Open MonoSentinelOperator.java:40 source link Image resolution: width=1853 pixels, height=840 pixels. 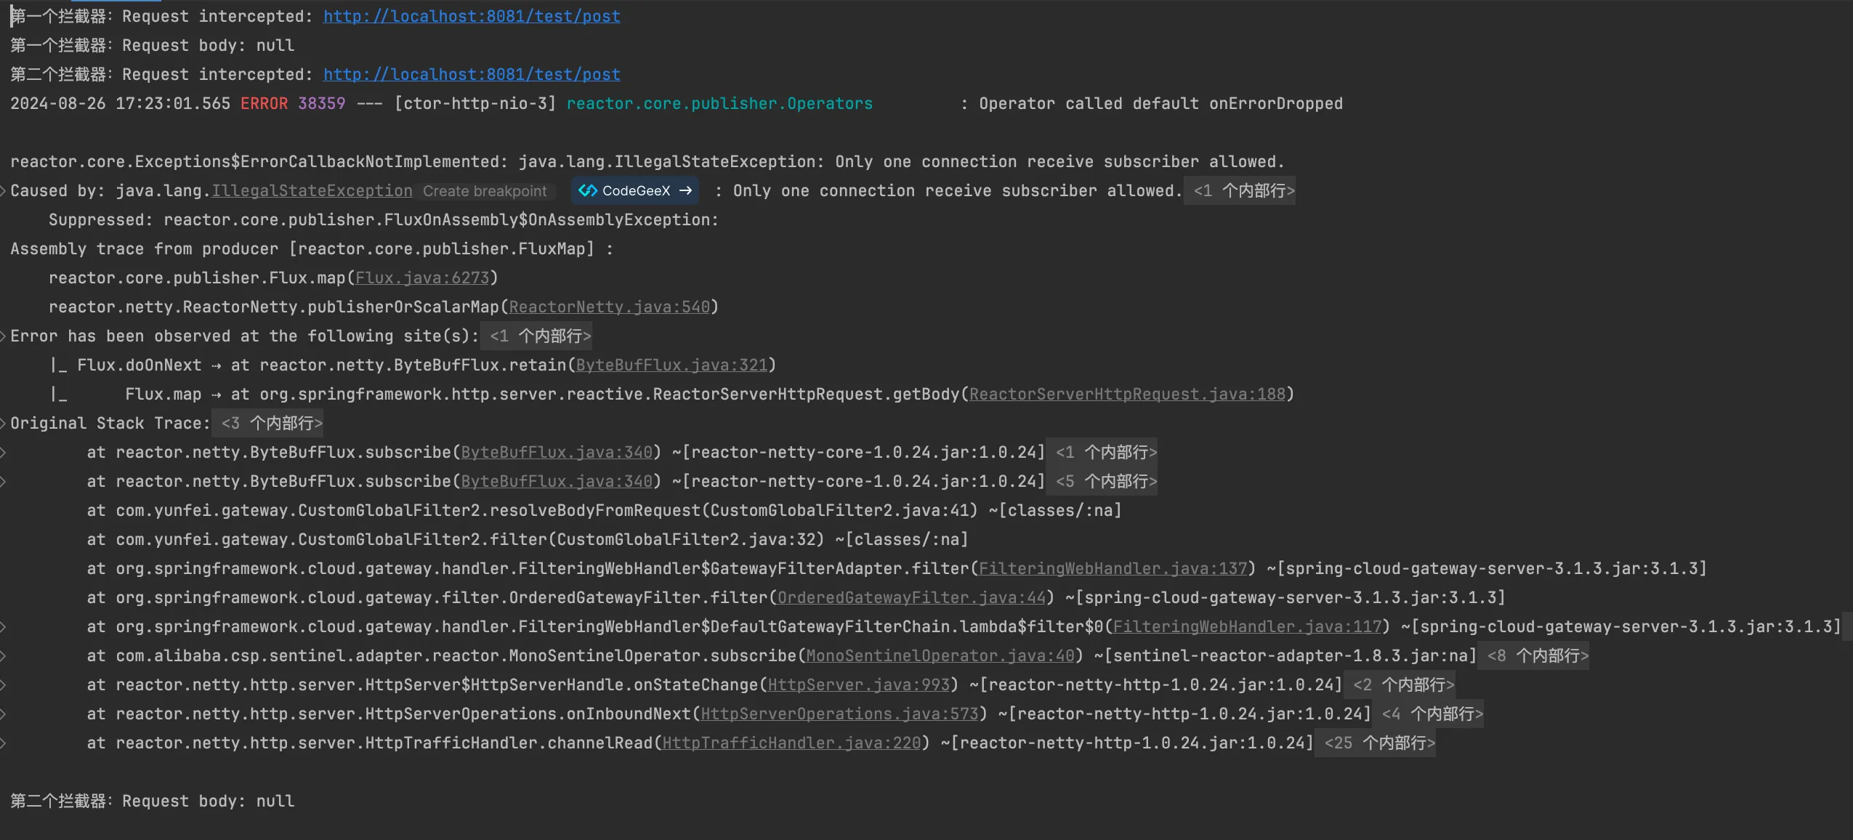coord(940,655)
